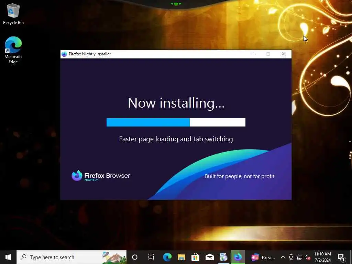Click 'Built for people, not for profit' text
Screen dimensions: 352x264
[240, 176]
